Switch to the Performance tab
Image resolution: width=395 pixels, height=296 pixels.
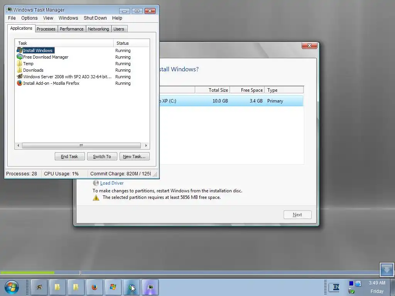click(71, 29)
